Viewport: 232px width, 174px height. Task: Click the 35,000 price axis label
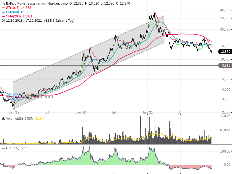click(225, 18)
